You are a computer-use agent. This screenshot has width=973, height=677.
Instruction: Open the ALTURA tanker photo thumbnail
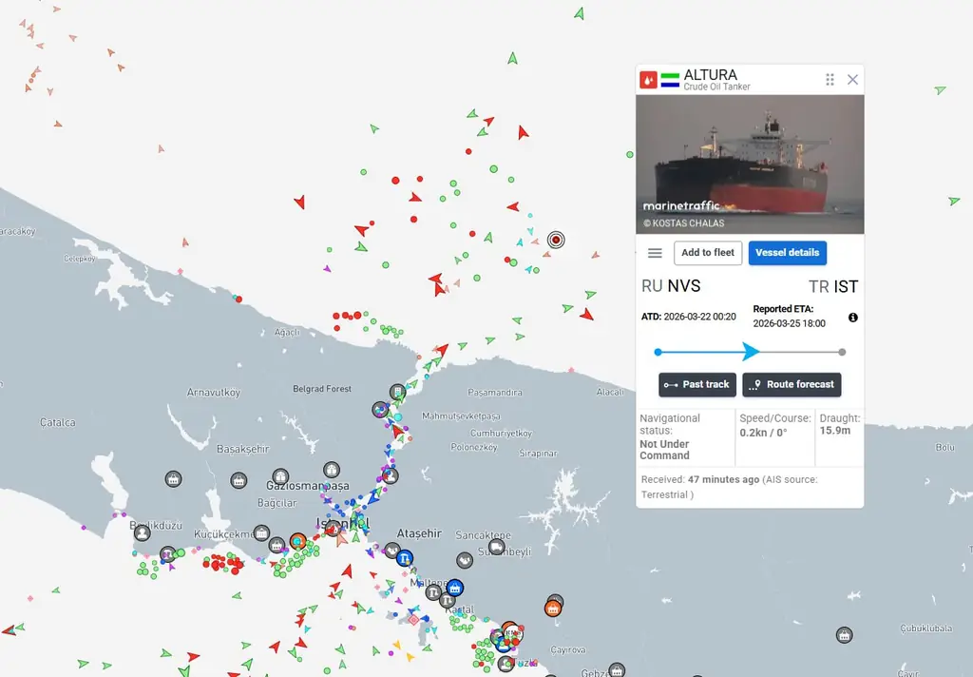pos(750,164)
